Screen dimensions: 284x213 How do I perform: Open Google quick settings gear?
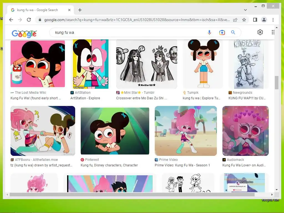click(260, 32)
